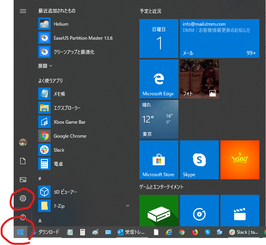Image resolution: width=266 pixels, height=245 pixels.
Task: Click the ゲームとエンターテイメント group title
Action: click(x=161, y=187)
